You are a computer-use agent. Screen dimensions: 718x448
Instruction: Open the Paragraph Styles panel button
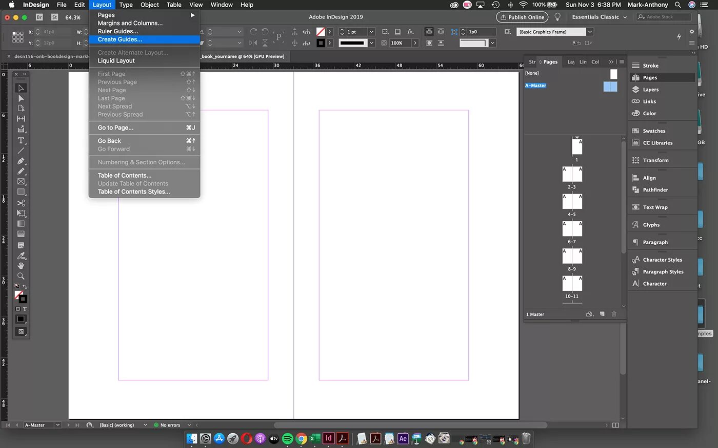pos(662,272)
